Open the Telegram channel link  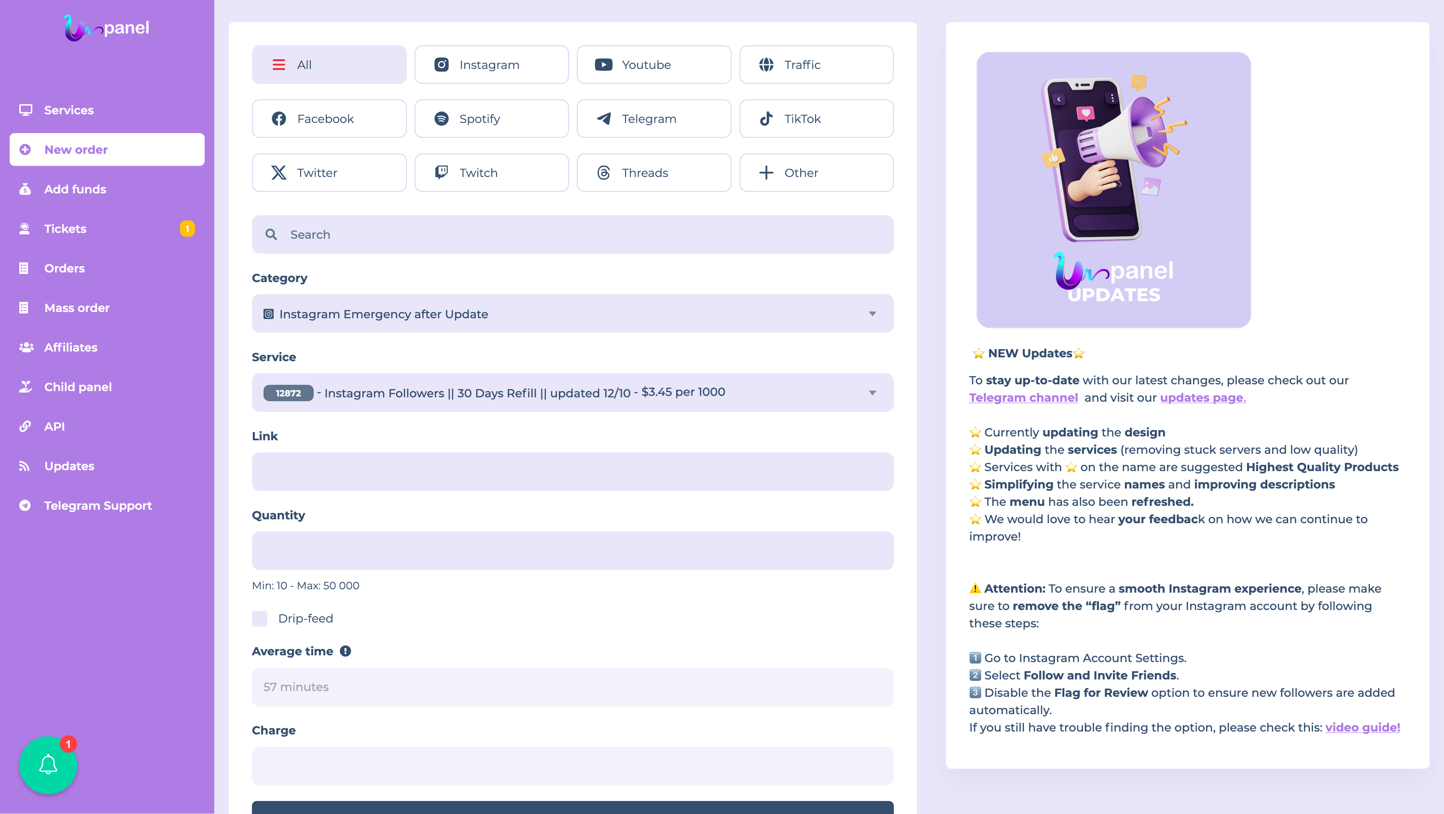[x=1023, y=398]
